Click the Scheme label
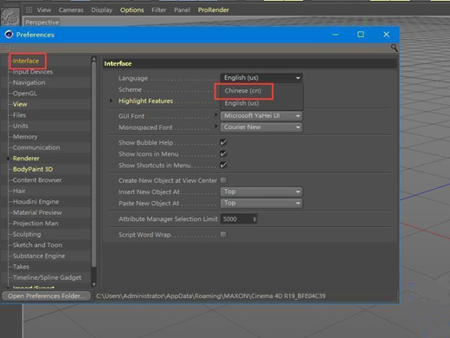The width and height of the screenshot is (450, 338). [130, 89]
